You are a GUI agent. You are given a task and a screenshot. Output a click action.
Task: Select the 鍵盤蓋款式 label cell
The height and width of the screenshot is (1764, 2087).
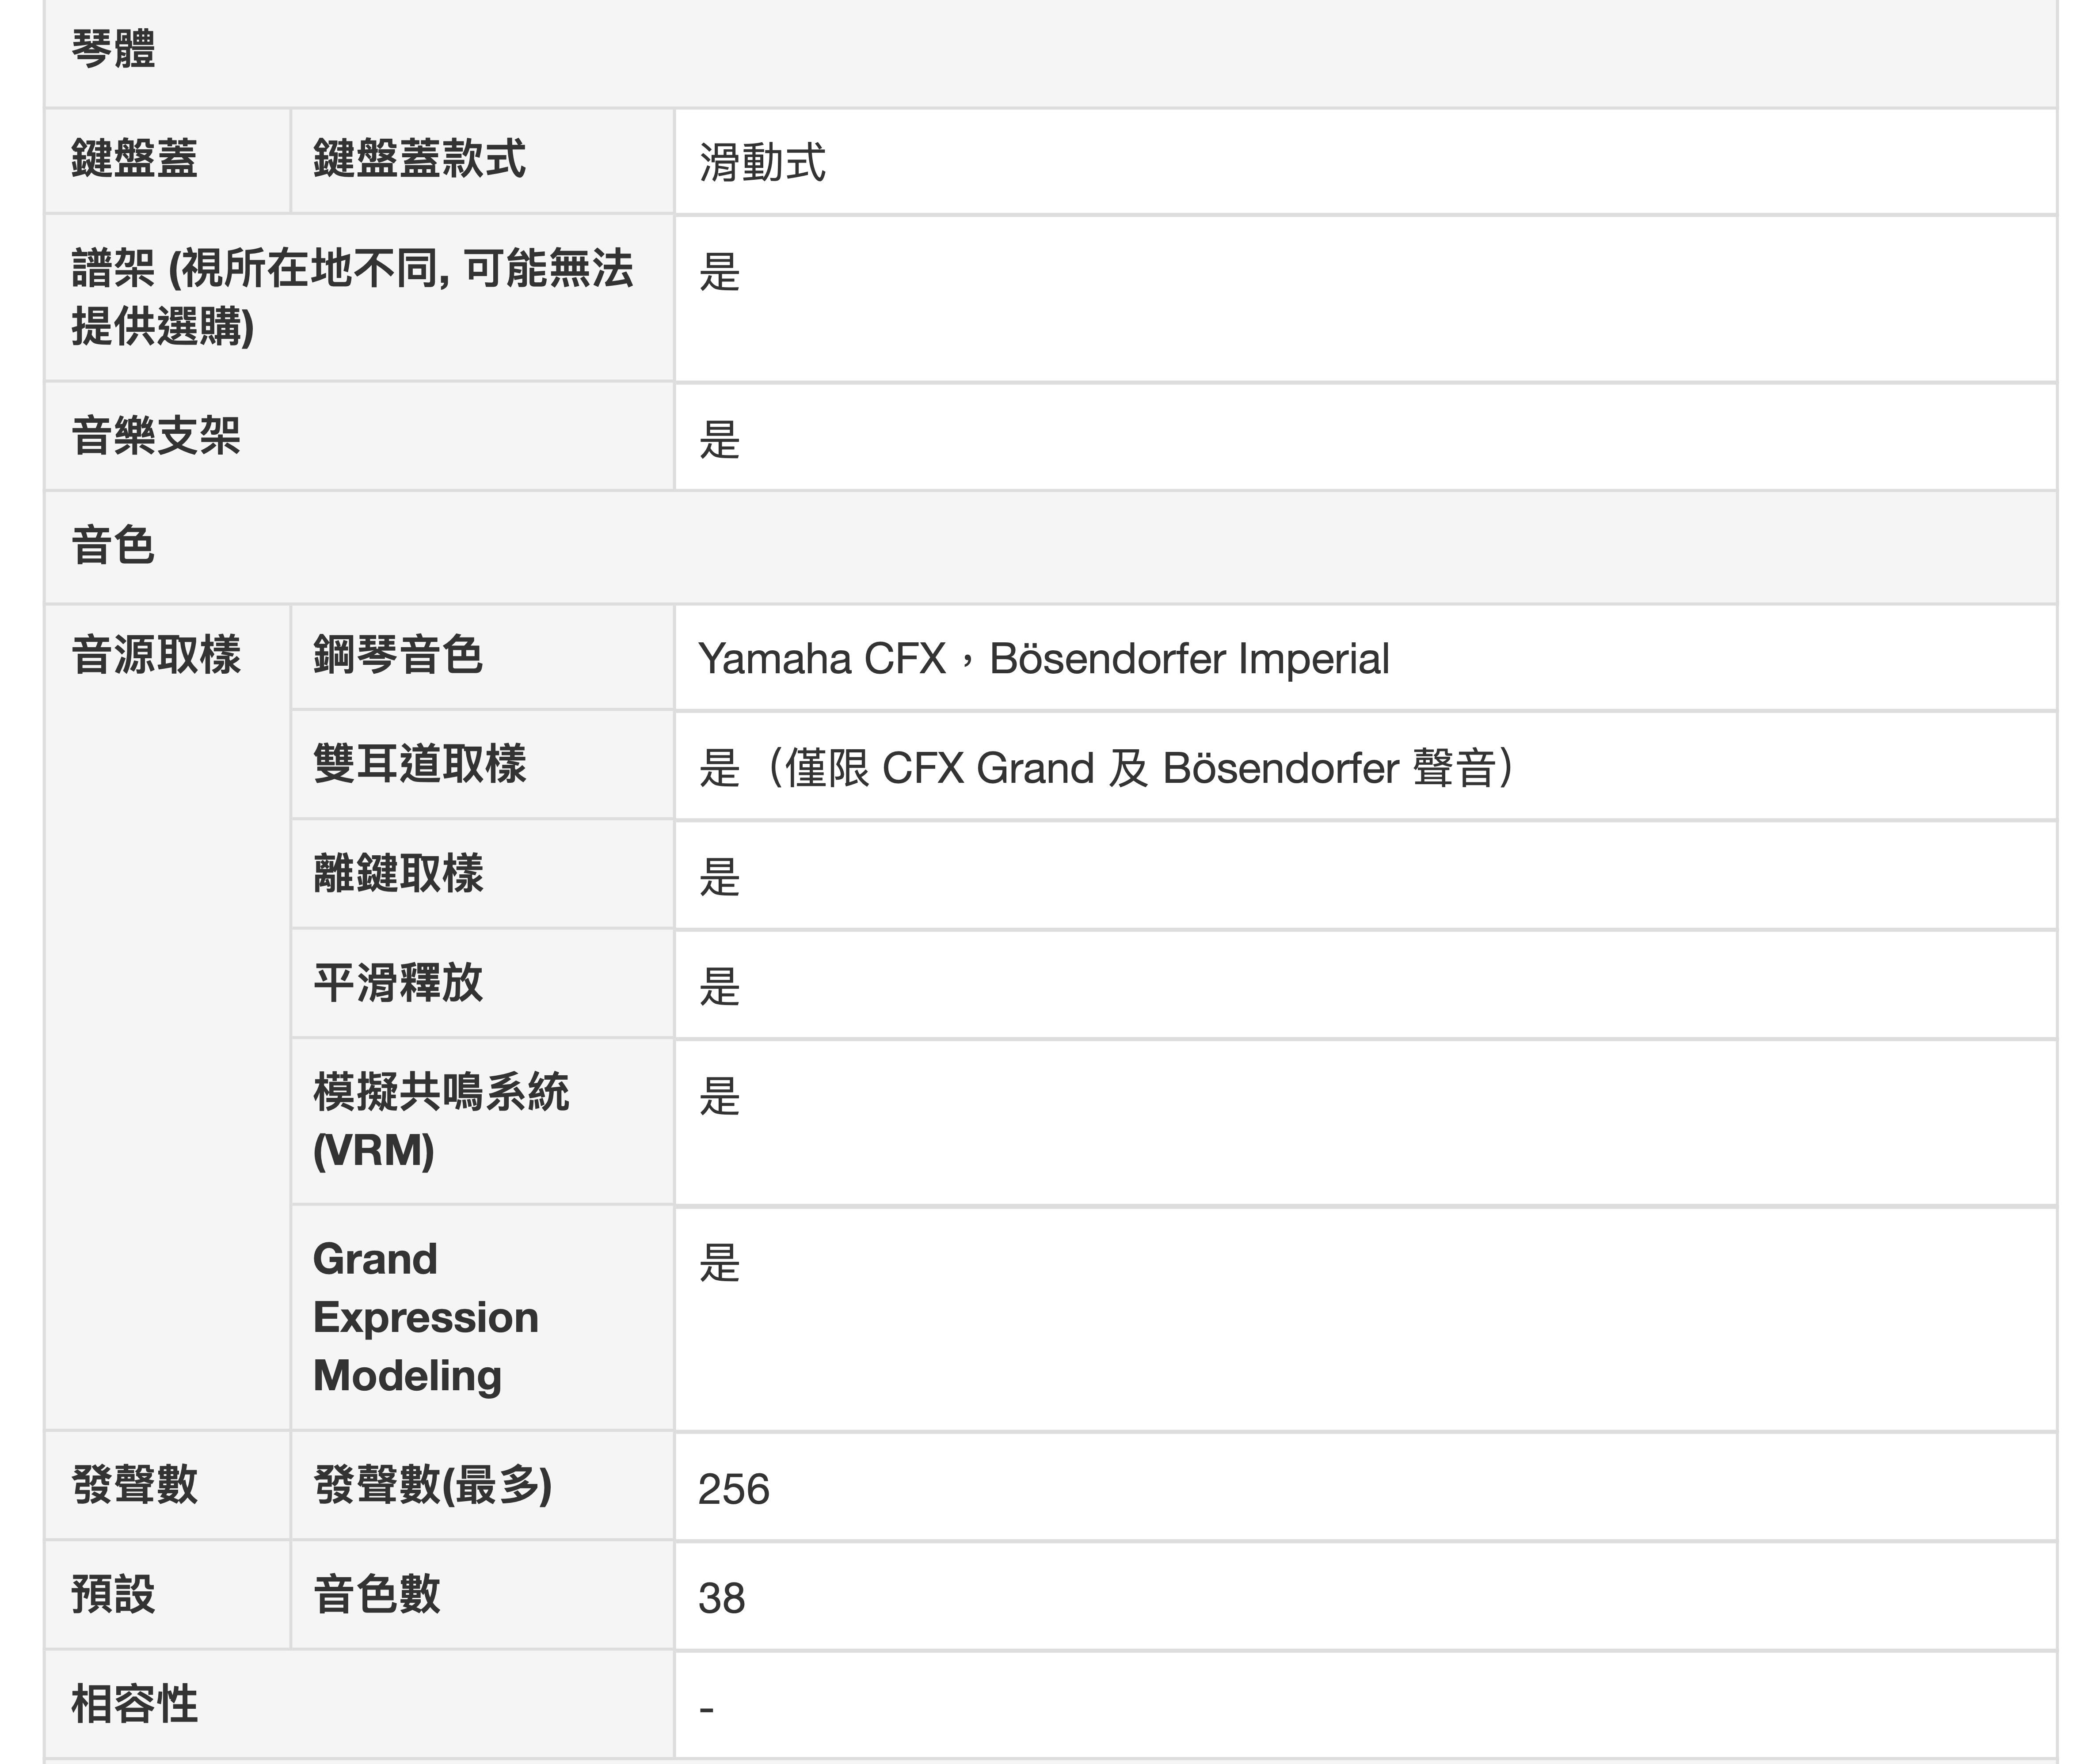tap(419, 159)
